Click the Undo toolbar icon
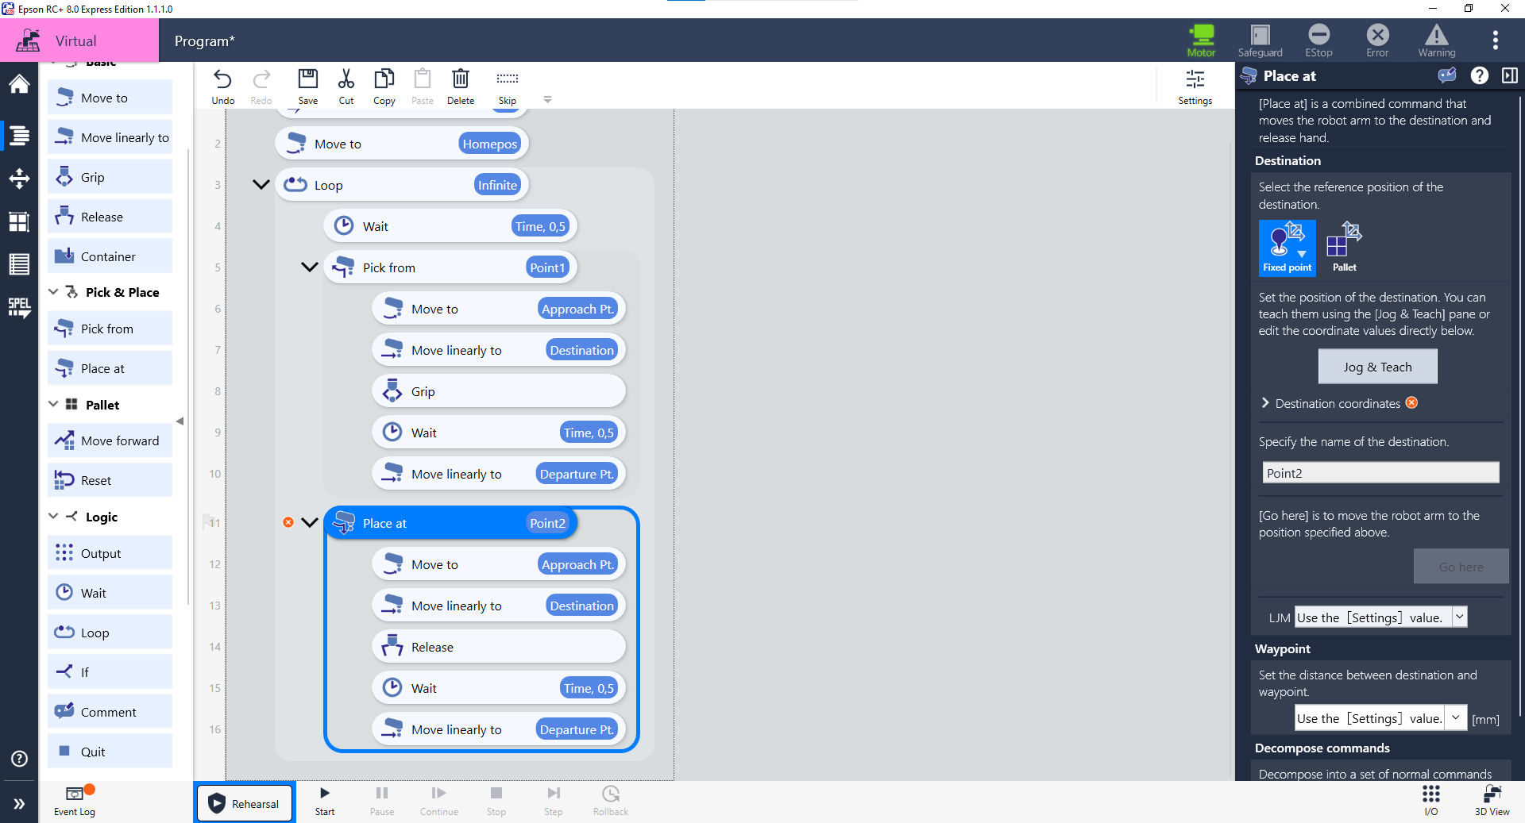This screenshot has width=1525, height=823. pyautogui.click(x=223, y=87)
